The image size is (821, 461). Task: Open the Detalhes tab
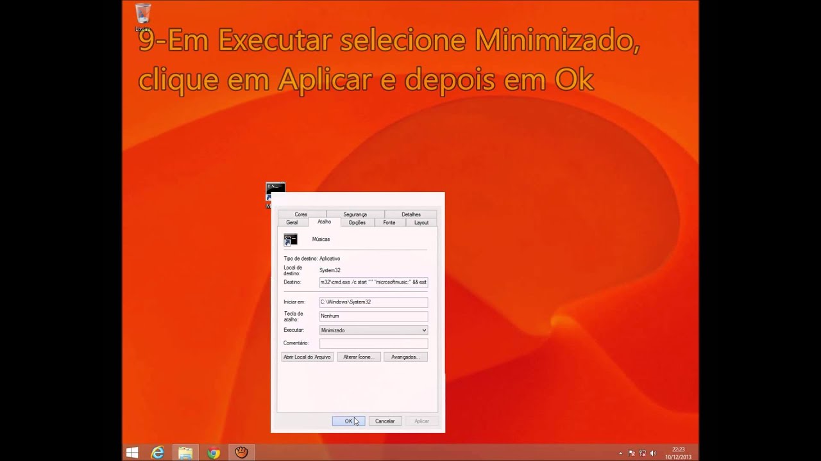coord(411,214)
